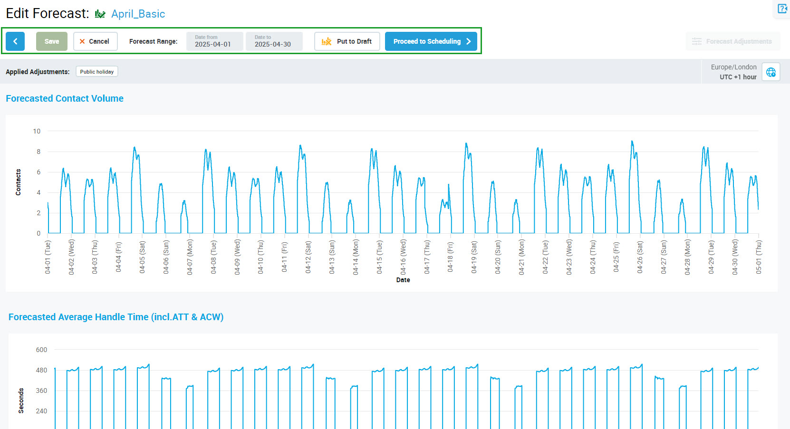
Task: Open the Date to field
Action: tap(274, 41)
